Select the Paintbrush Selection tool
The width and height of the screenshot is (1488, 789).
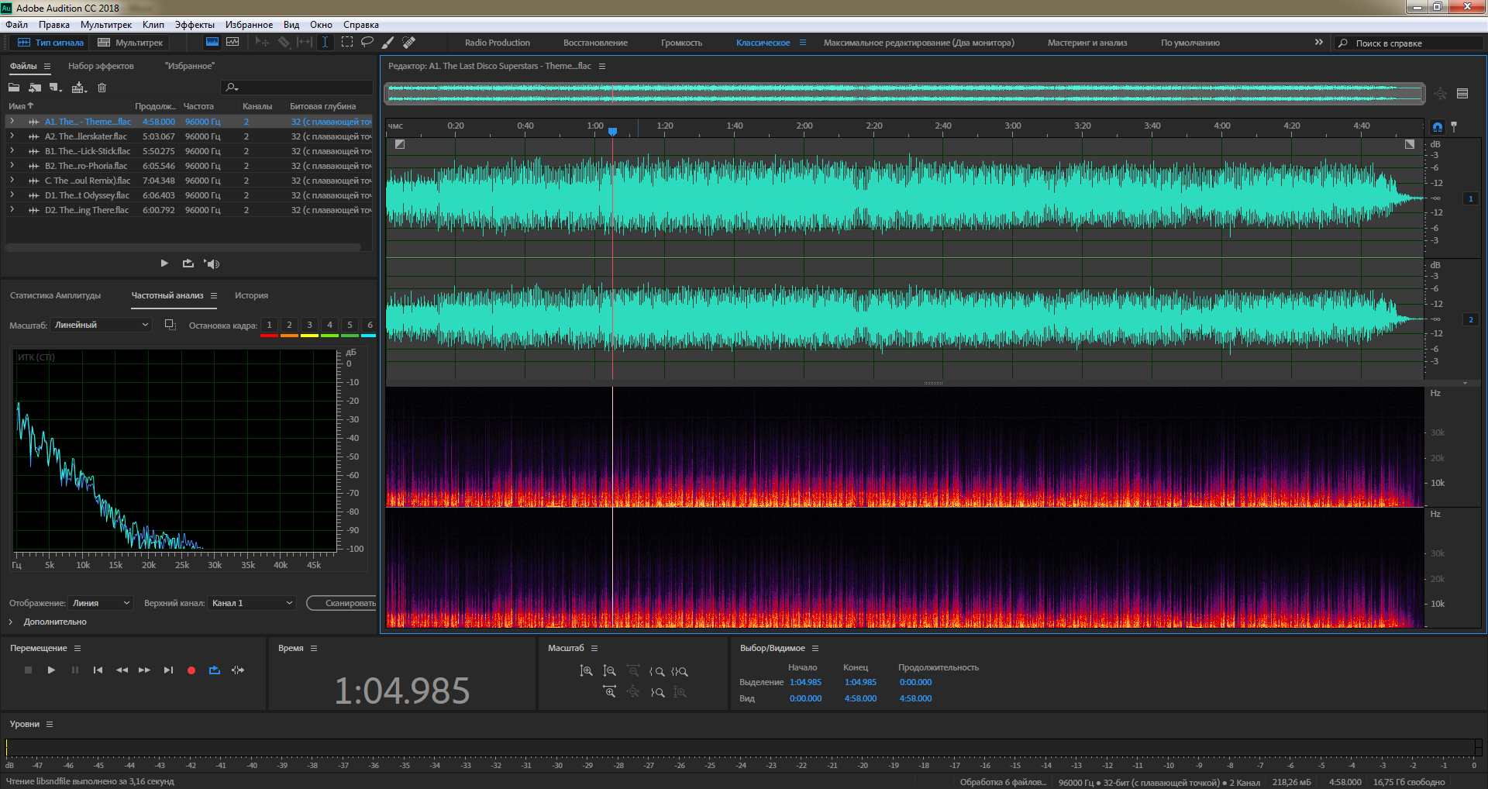click(x=388, y=43)
